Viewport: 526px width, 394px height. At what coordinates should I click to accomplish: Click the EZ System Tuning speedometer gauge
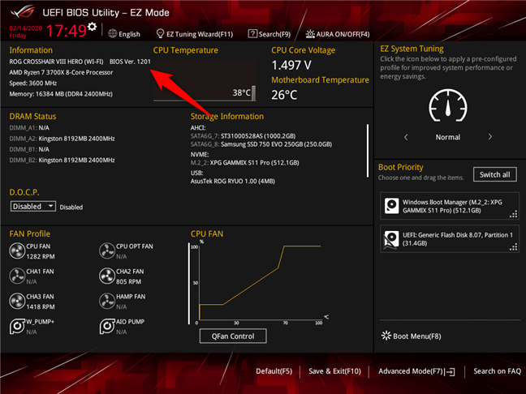coord(448,106)
